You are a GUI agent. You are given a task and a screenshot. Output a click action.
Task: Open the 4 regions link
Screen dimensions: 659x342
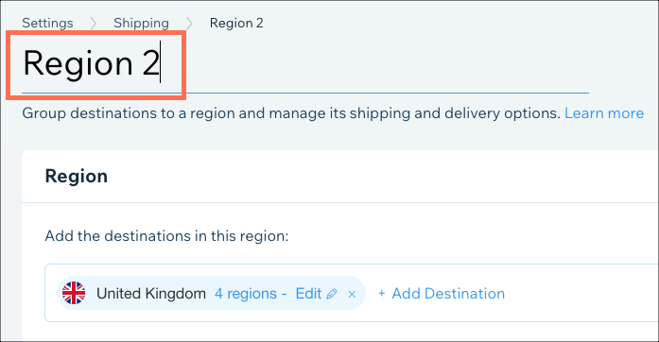pos(246,293)
